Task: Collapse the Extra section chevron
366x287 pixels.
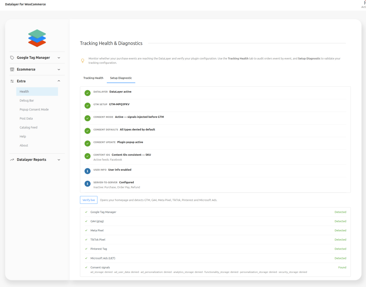Action: click(x=59, y=81)
